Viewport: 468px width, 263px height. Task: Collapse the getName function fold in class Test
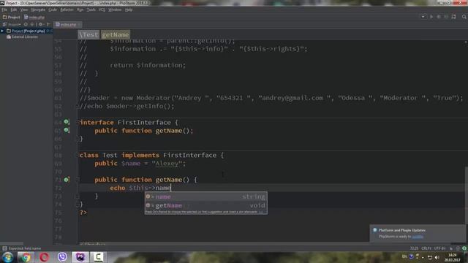pos(78,180)
